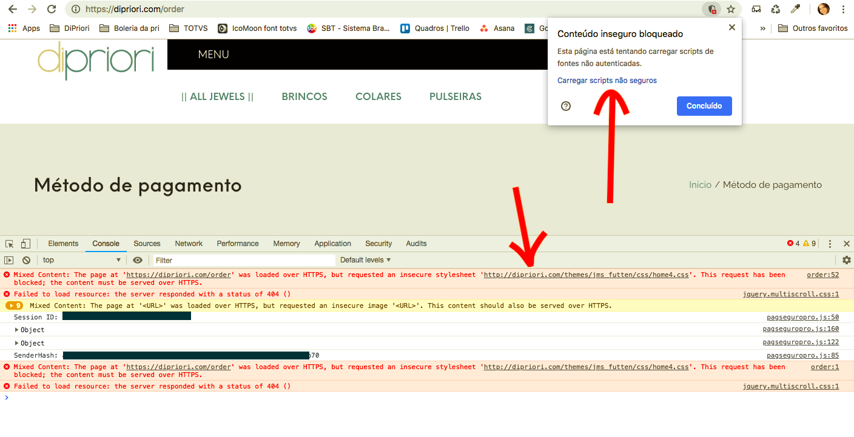Open the IcoMoon font totvs bookmark

257,28
